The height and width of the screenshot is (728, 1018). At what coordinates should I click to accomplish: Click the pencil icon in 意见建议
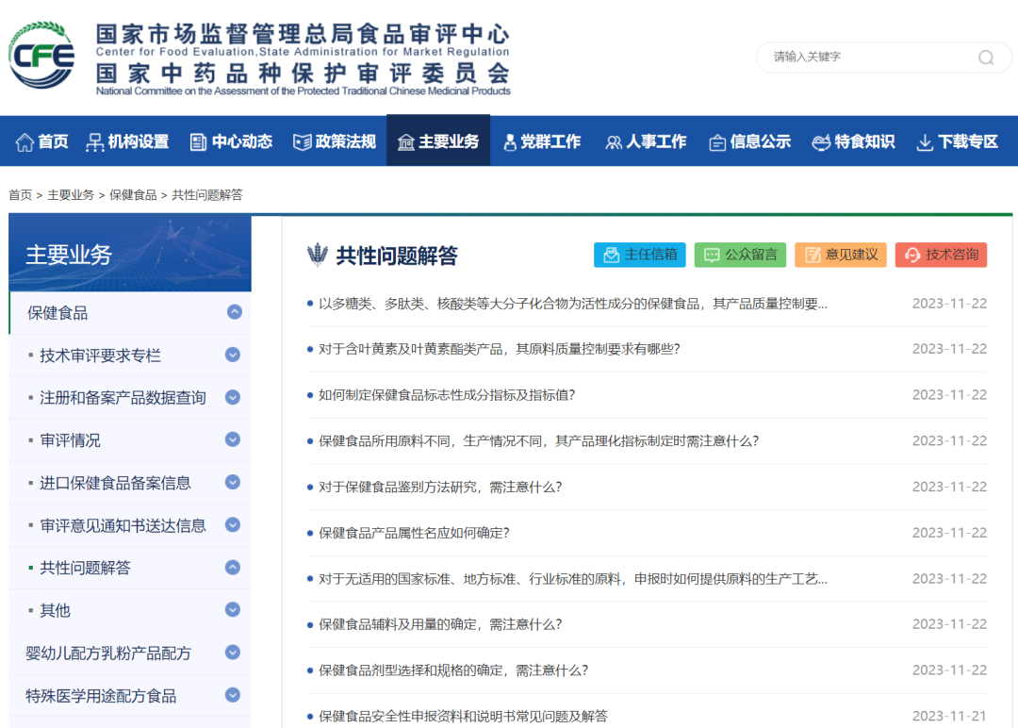[x=813, y=256]
